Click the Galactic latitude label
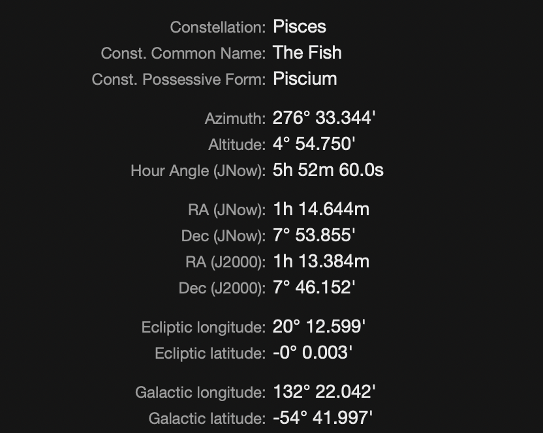This screenshot has width=543, height=433. click(x=207, y=419)
